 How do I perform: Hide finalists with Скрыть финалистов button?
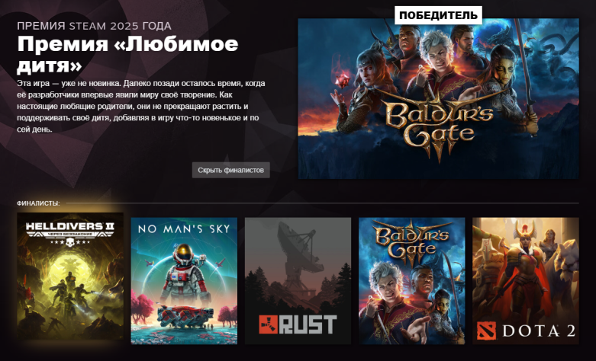[x=230, y=171]
